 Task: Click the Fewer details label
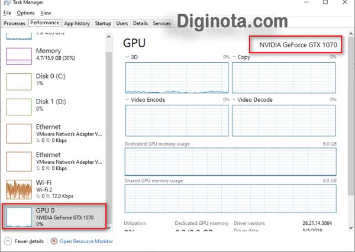pos(29,241)
